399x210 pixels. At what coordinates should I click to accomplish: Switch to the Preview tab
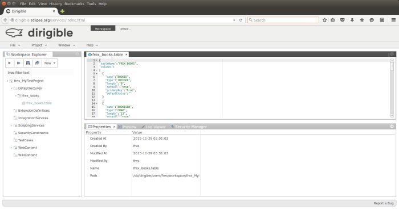(x=127, y=127)
